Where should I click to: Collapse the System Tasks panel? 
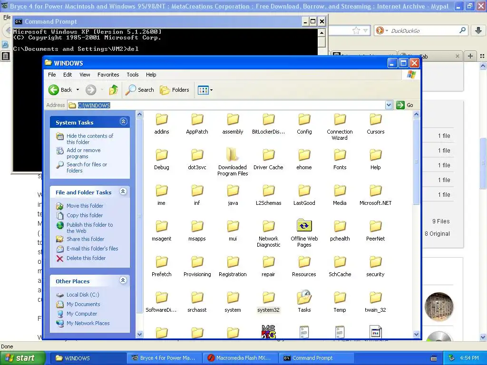[x=123, y=122]
